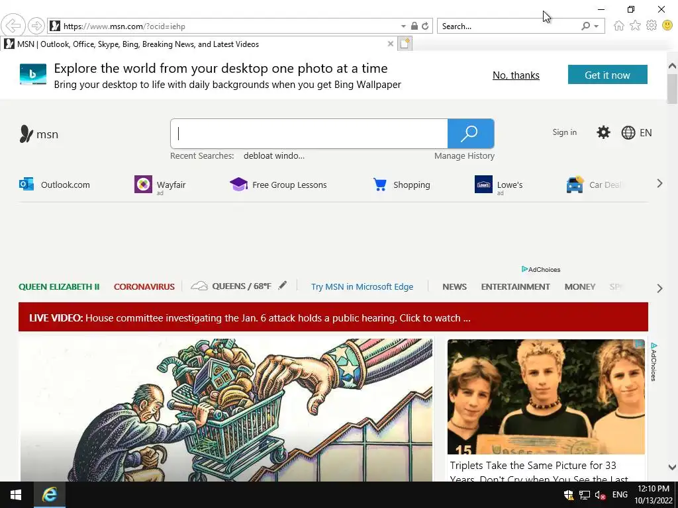Image resolution: width=678 pixels, height=508 pixels.
Task: Open the Shopping cart shortcut
Action: (x=401, y=185)
